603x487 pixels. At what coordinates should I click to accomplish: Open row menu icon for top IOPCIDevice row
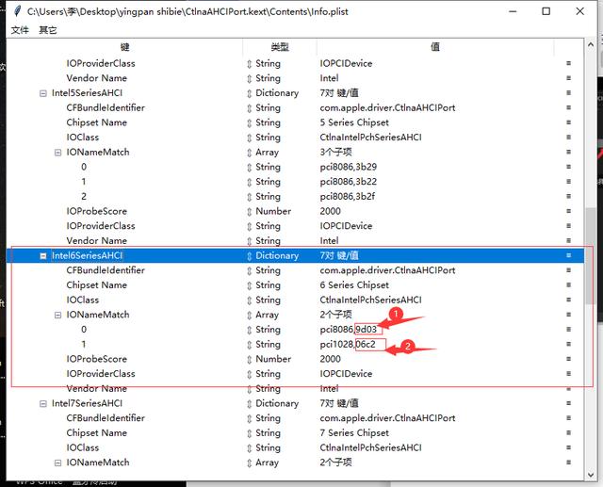coord(568,63)
